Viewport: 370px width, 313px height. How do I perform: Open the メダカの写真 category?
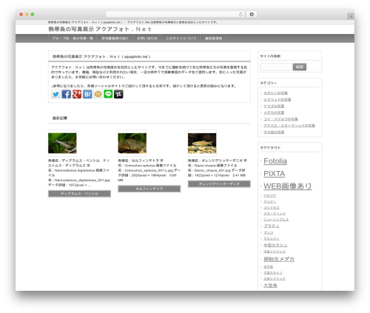[x=274, y=112]
